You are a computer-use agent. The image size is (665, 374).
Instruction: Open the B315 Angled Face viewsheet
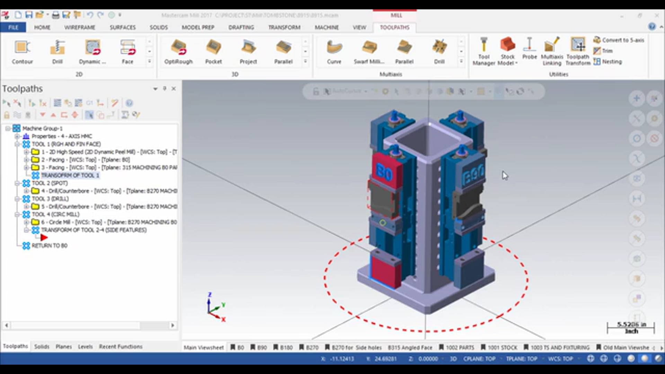pyautogui.click(x=410, y=347)
